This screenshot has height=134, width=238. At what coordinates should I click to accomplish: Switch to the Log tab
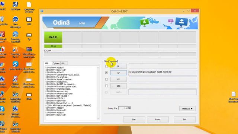(46, 63)
